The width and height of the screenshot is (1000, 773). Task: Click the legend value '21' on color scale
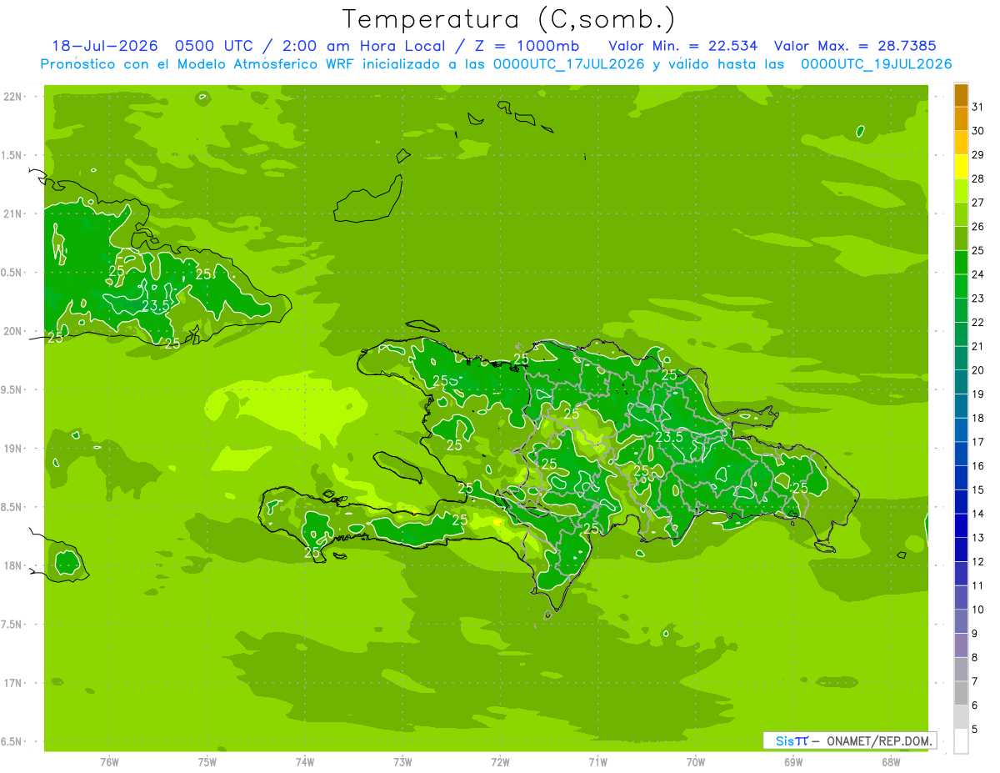pos(978,346)
